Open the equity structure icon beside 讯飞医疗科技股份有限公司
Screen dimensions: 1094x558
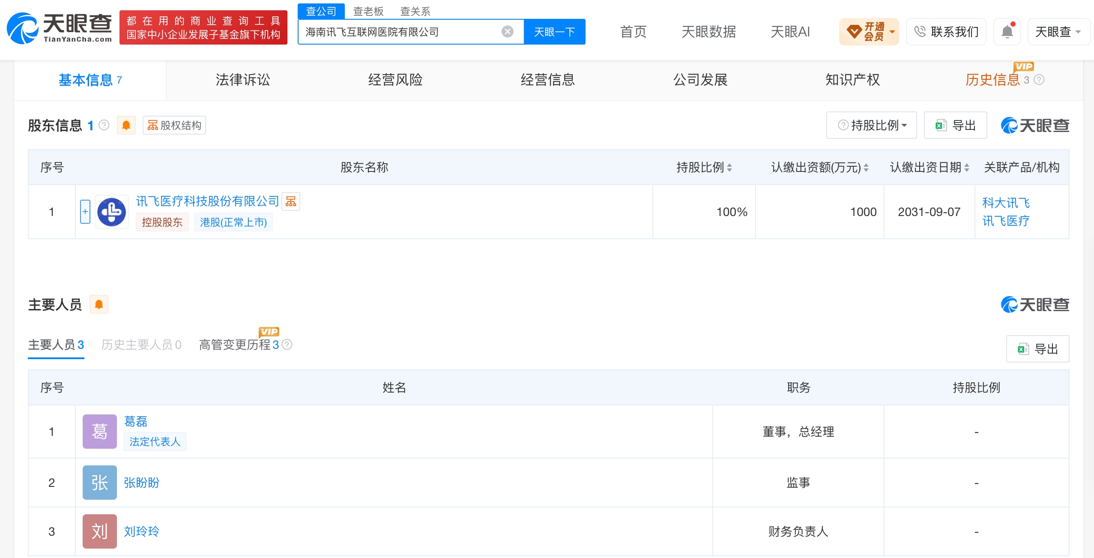[291, 201]
